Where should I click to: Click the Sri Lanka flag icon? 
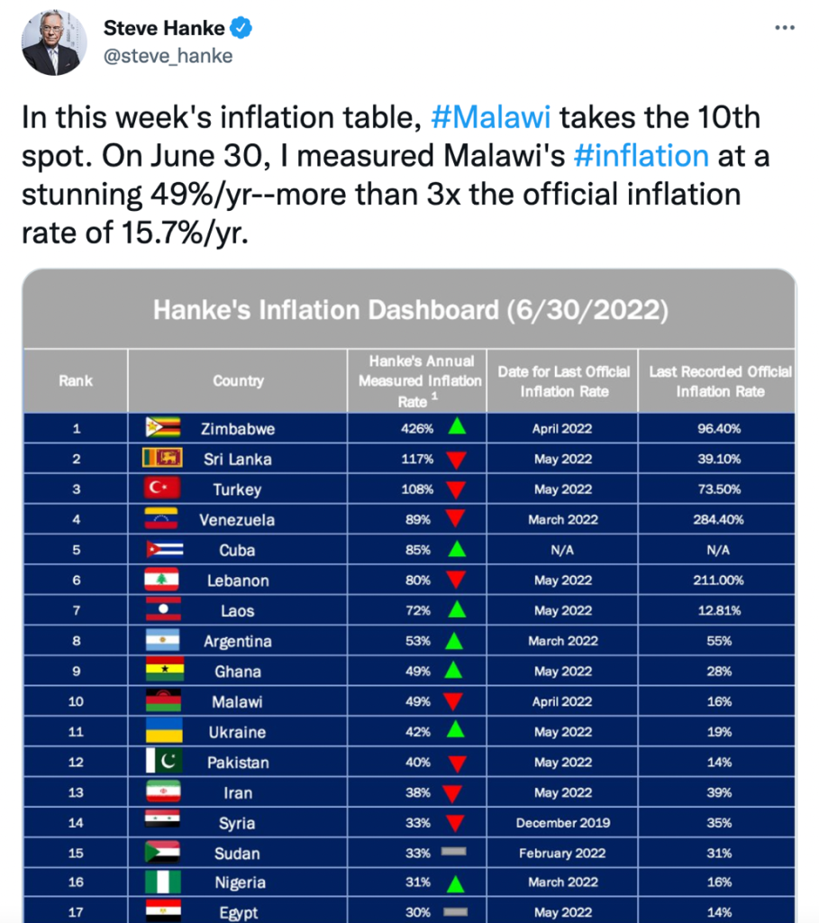(162, 457)
